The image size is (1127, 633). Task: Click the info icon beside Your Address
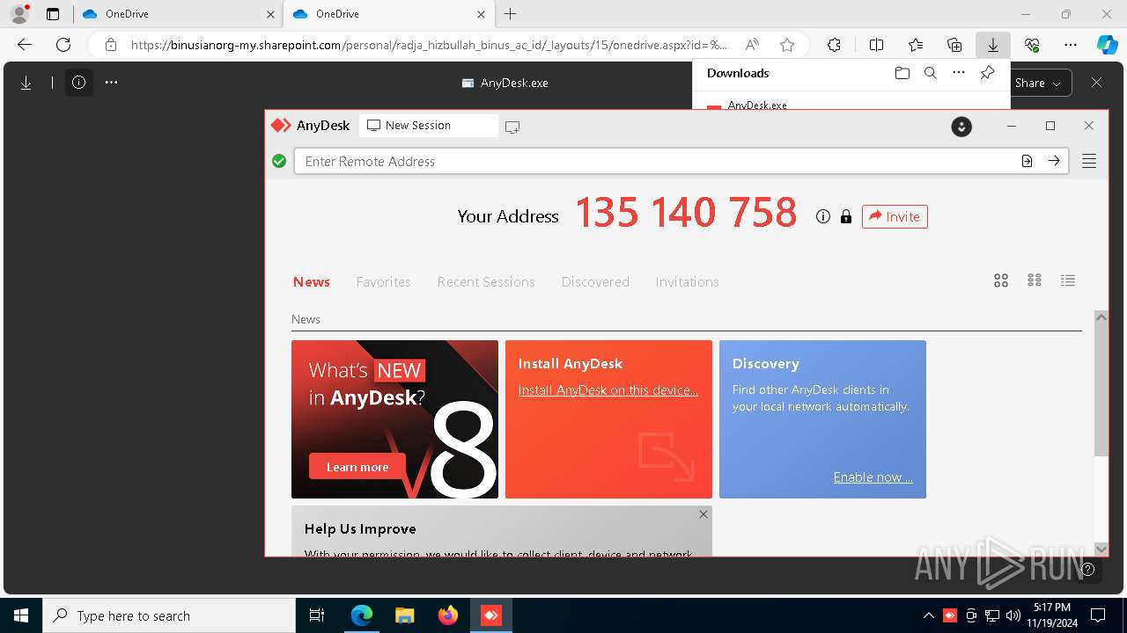coord(823,216)
